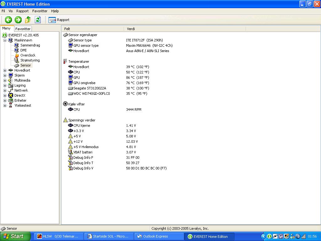Select the GPU omgivelse temperature row
321x241 pixels.
108,83
